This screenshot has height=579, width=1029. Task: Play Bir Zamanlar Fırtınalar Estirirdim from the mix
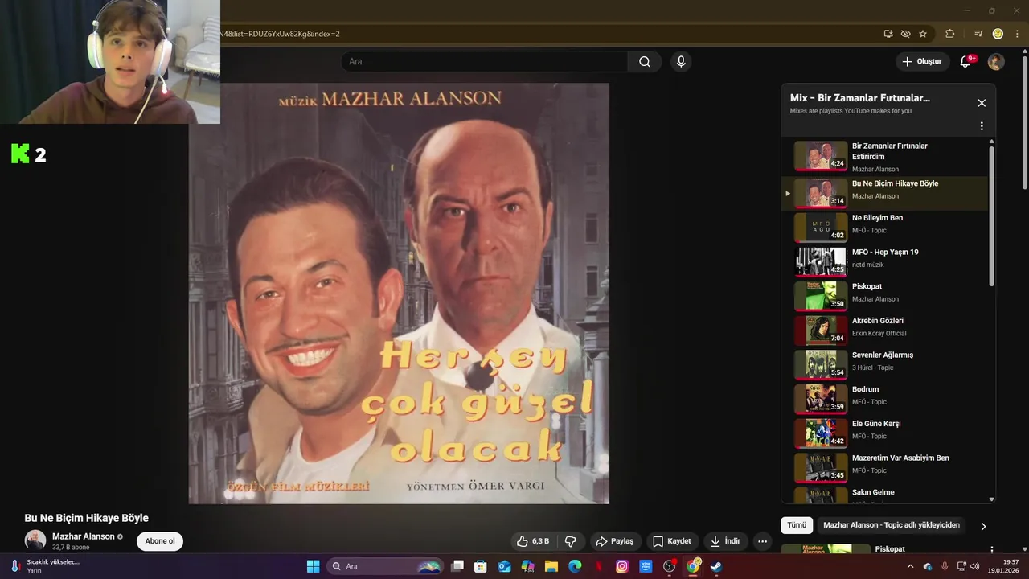point(884,157)
